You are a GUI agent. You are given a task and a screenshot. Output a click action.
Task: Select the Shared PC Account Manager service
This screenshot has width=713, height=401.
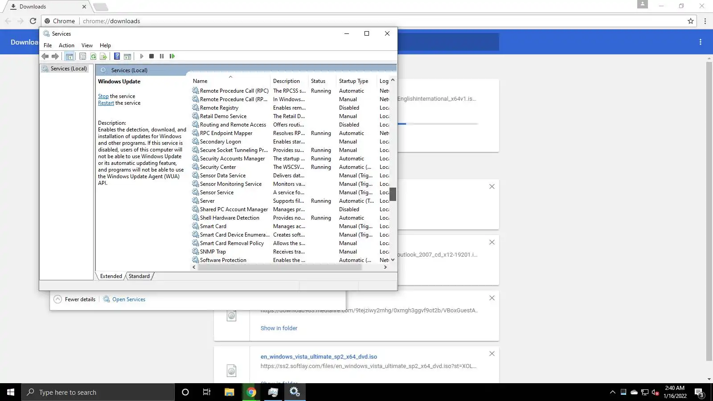click(291, 209)
